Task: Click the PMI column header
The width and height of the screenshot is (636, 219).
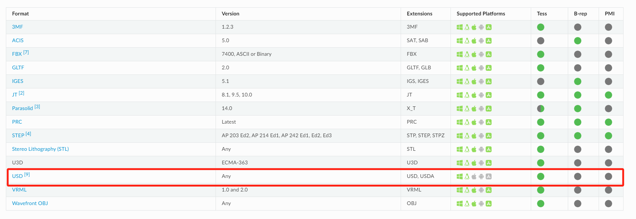Action: click(x=610, y=14)
